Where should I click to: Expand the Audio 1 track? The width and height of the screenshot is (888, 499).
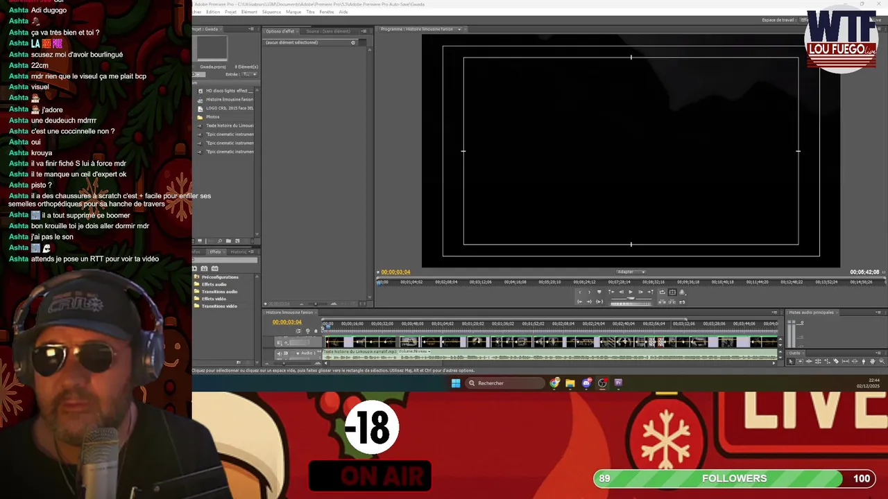point(298,353)
